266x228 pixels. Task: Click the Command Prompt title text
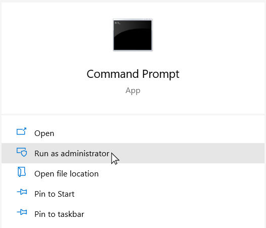tap(133, 74)
